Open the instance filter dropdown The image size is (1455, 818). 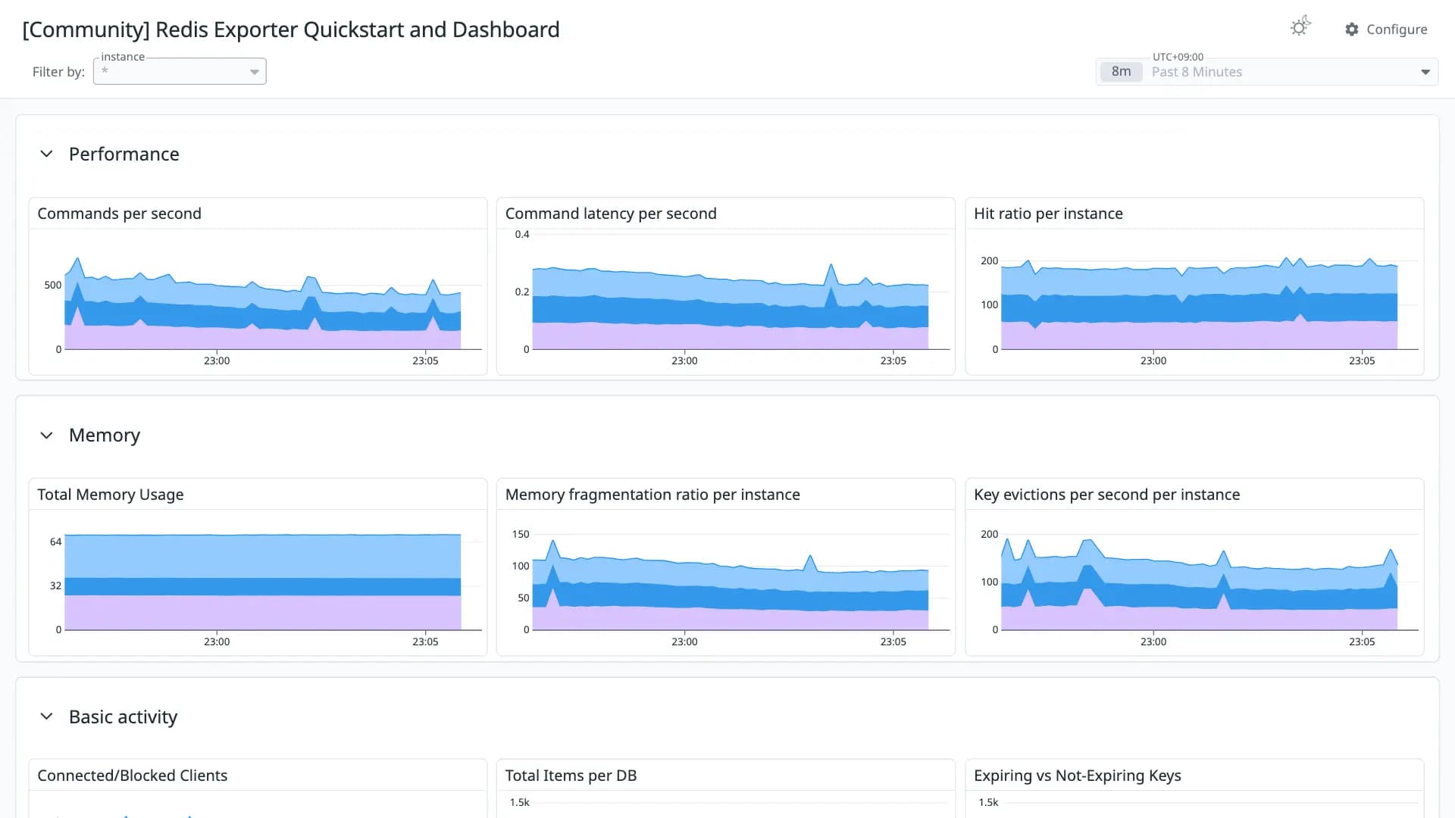(x=180, y=71)
